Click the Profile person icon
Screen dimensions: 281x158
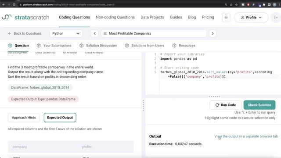[x=242, y=18]
